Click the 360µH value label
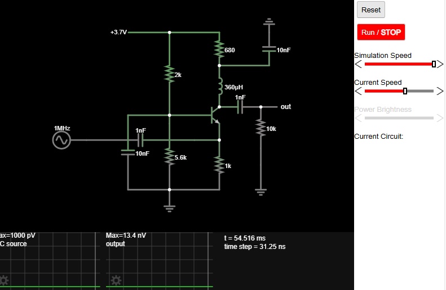This screenshot has width=446, height=290. click(x=233, y=87)
